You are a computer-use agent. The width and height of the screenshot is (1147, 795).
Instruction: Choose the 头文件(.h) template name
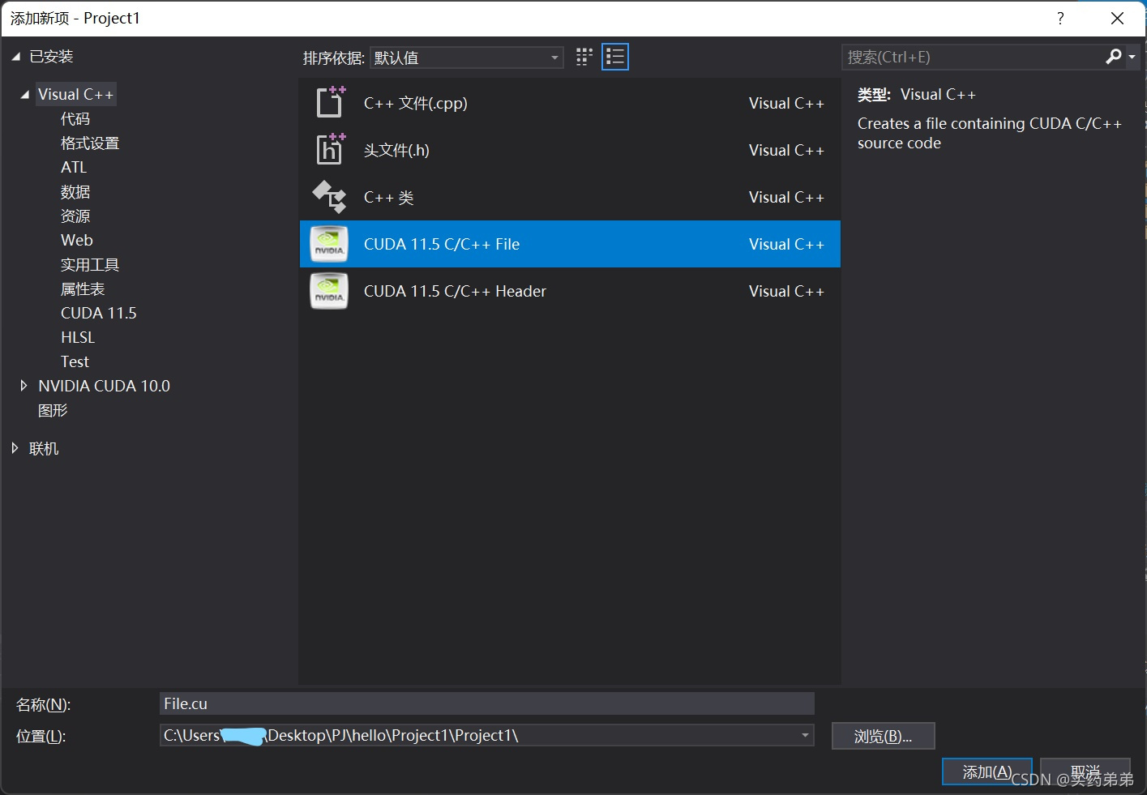click(x=396, y=151)
